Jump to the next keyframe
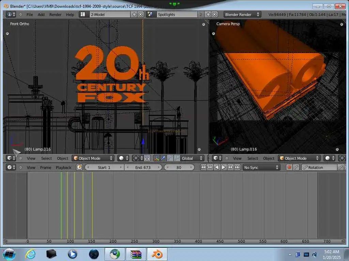This screenshot has width=349, height=261. (x=230, y=167)
